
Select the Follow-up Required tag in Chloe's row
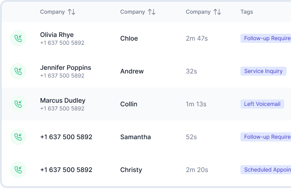[266, 38]
